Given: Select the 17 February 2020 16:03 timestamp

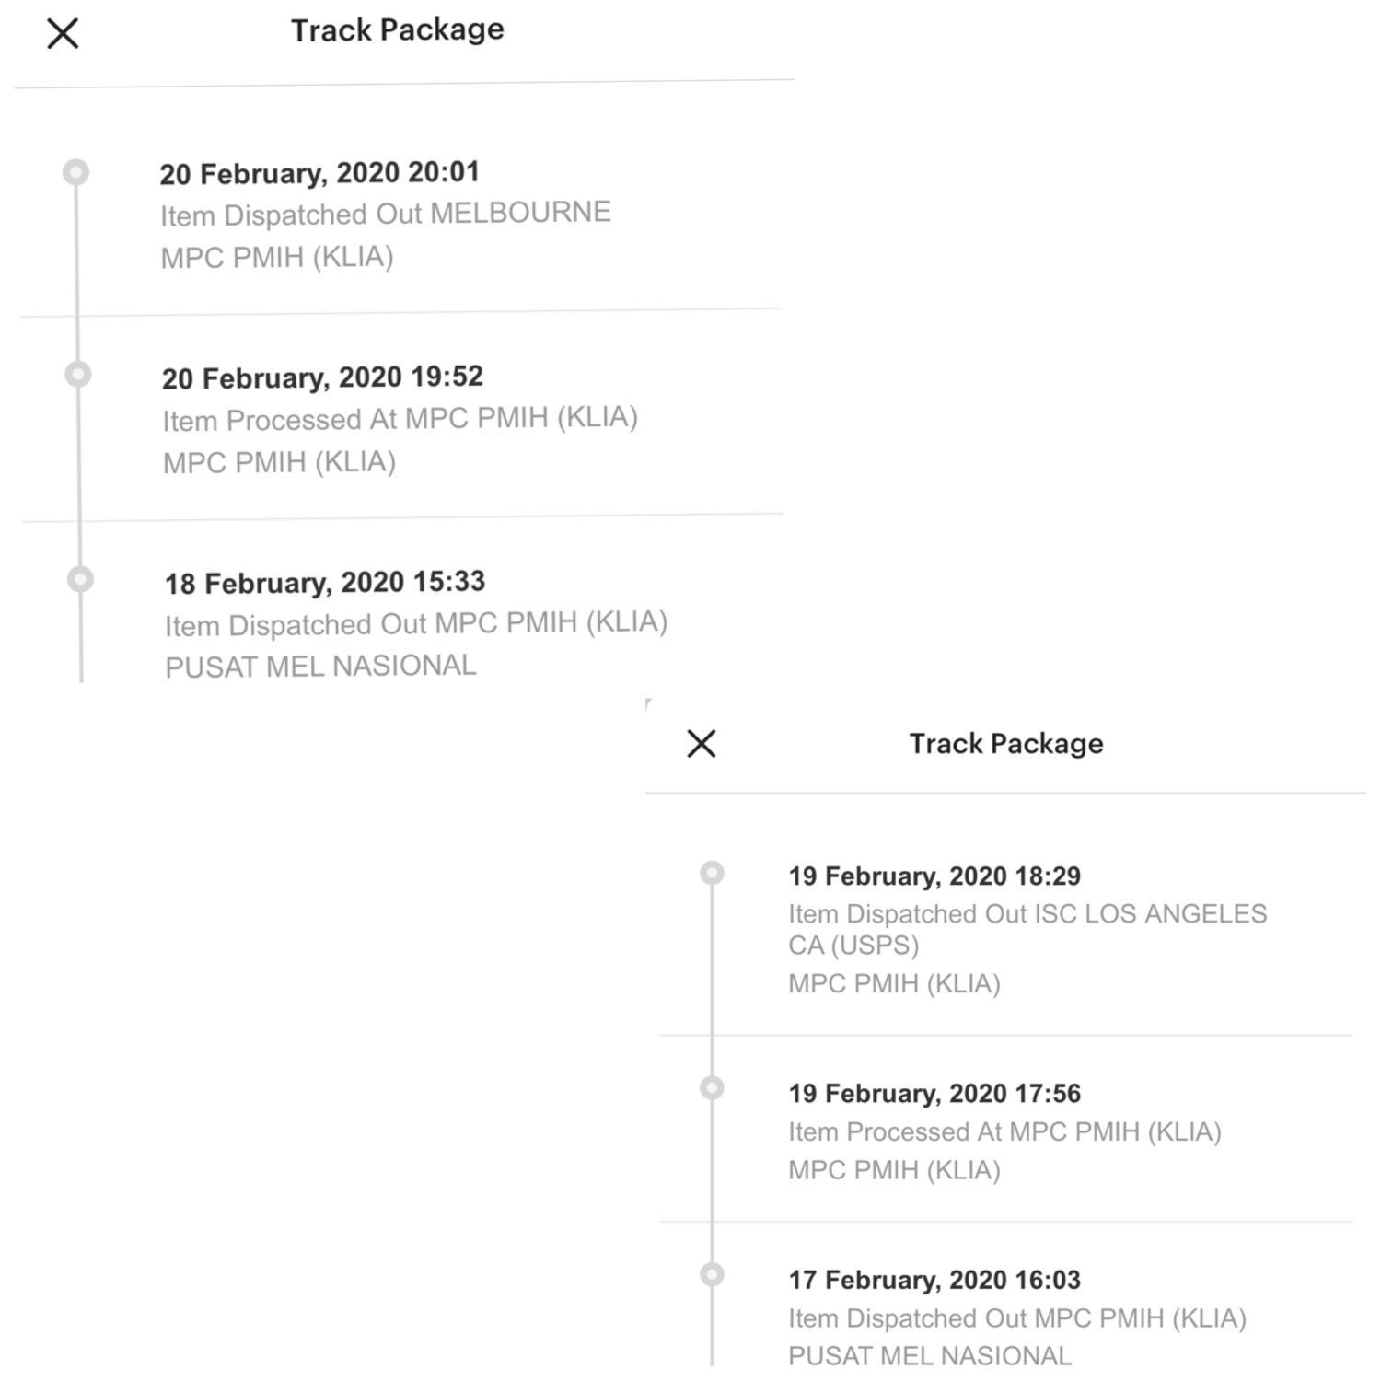Looking at the screenshot, I should tap(934, 1280).
